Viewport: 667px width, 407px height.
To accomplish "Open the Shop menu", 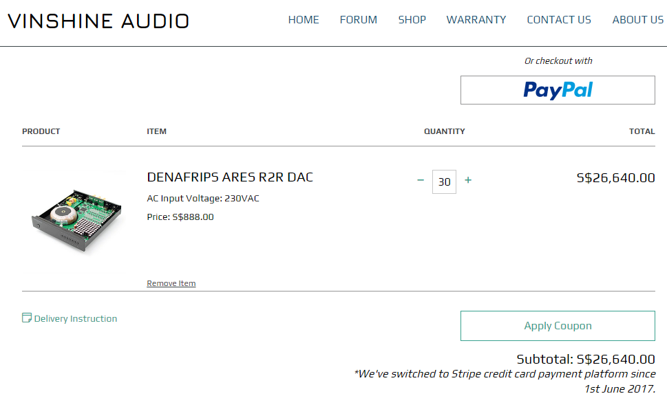I will 412,20.
